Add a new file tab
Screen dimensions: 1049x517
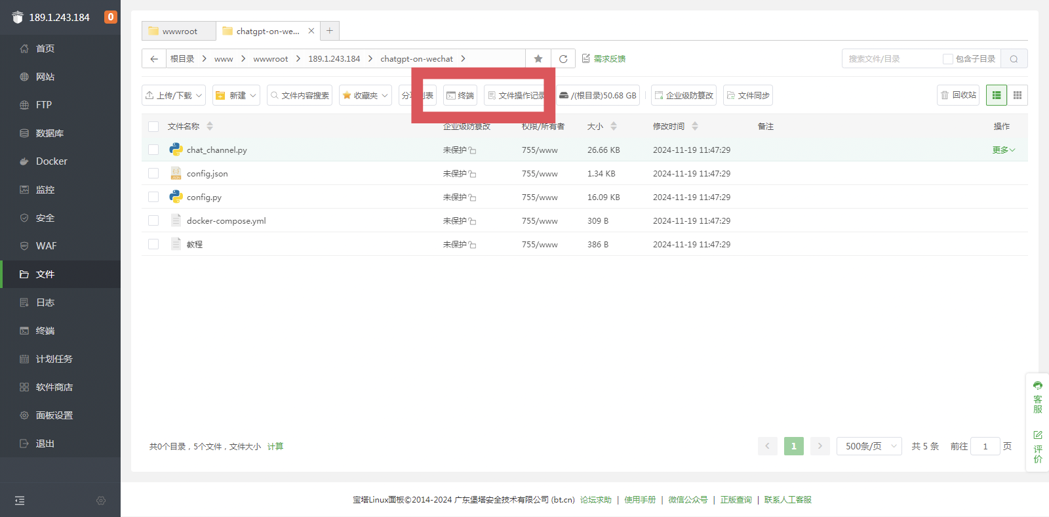tap(330, 31)
